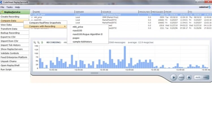Toggle the radio bullet of selected mkt_by_price row
Image resolution: width=212 pixels, height=131 pixels.
point(32,14)
